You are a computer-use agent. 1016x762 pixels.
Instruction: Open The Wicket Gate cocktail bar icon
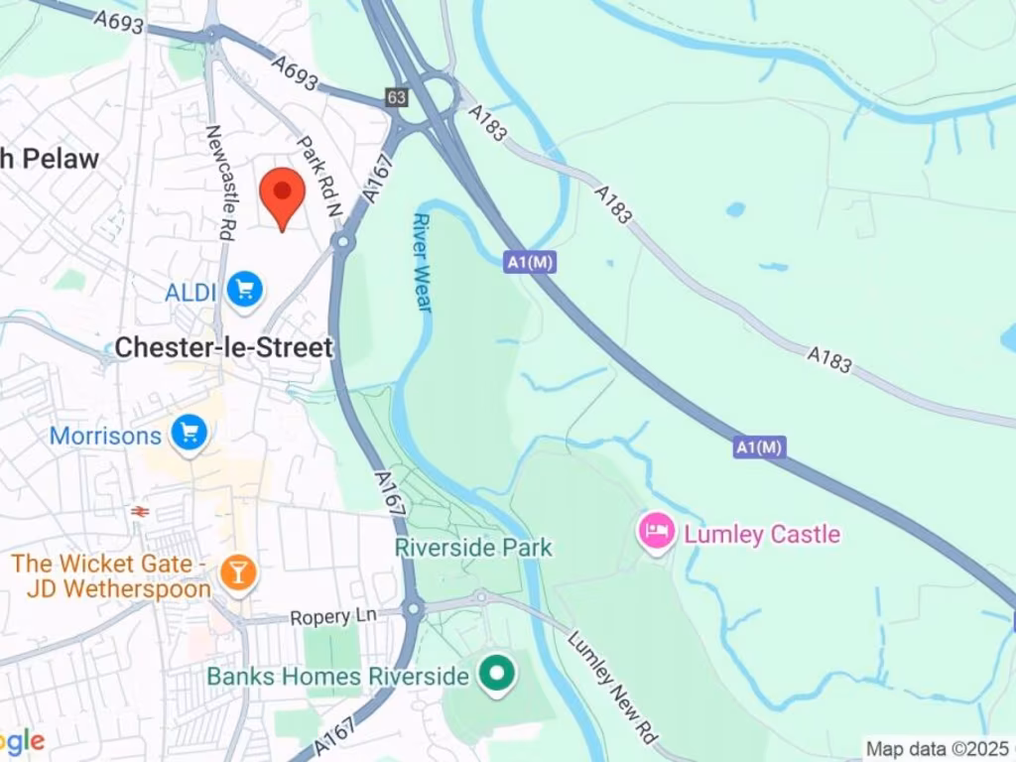238,572
